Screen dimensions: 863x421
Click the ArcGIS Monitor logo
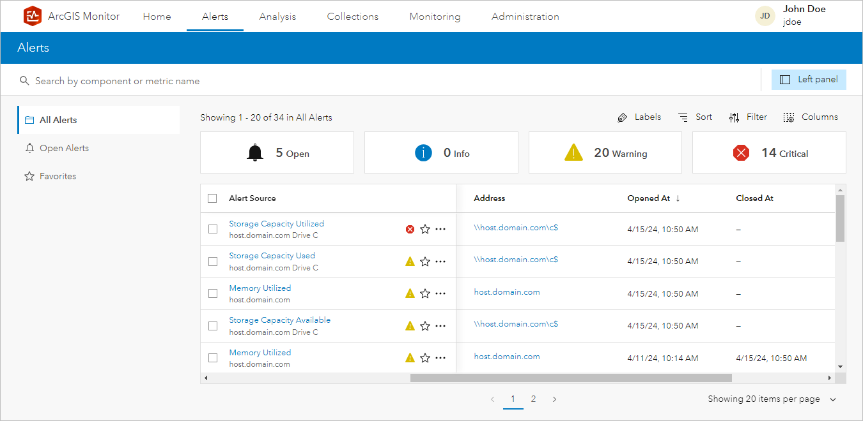(x=32, y=16)
